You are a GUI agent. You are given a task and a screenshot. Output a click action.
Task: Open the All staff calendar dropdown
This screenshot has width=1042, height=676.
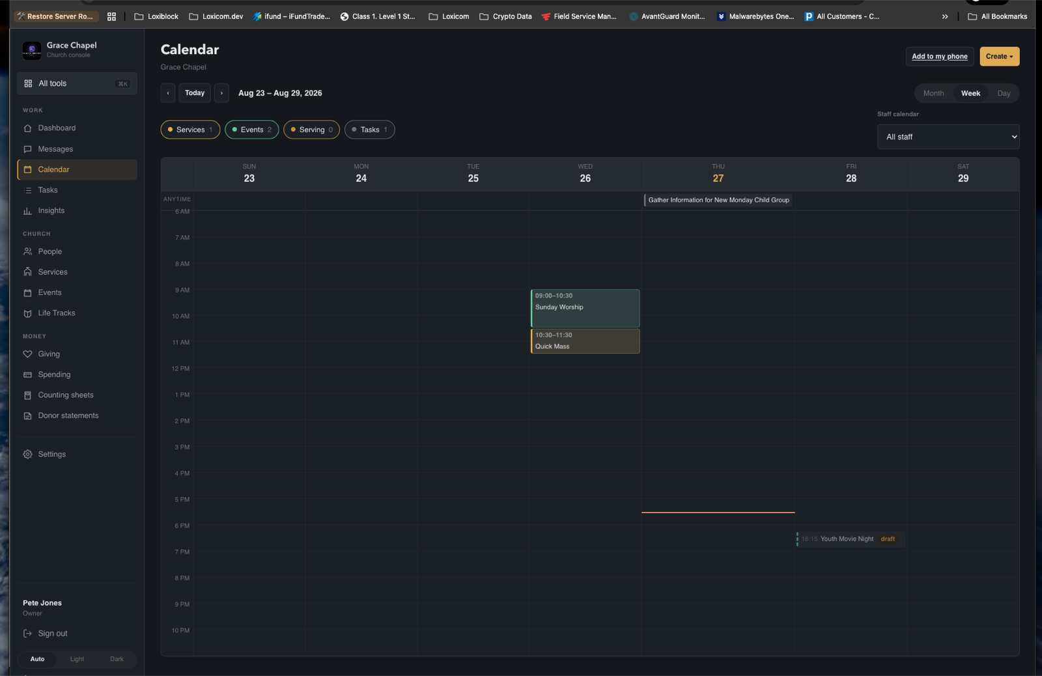click(948, 137)
